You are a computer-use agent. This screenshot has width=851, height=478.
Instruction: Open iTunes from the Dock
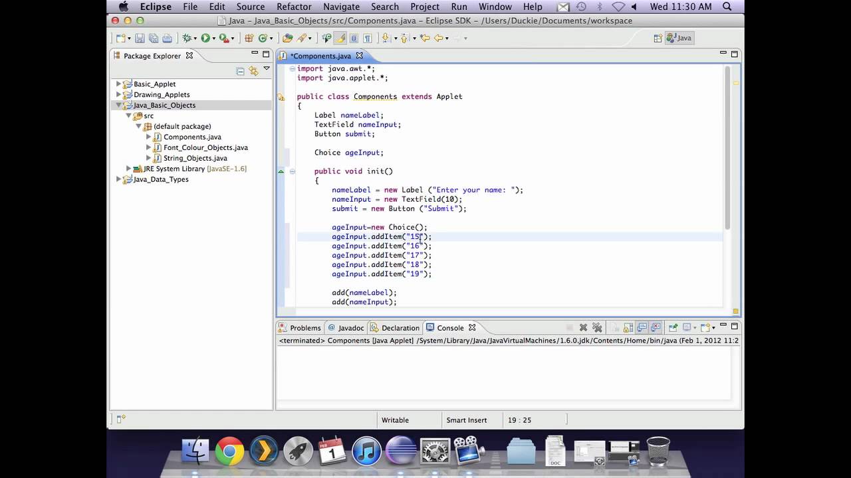[366, 452]
